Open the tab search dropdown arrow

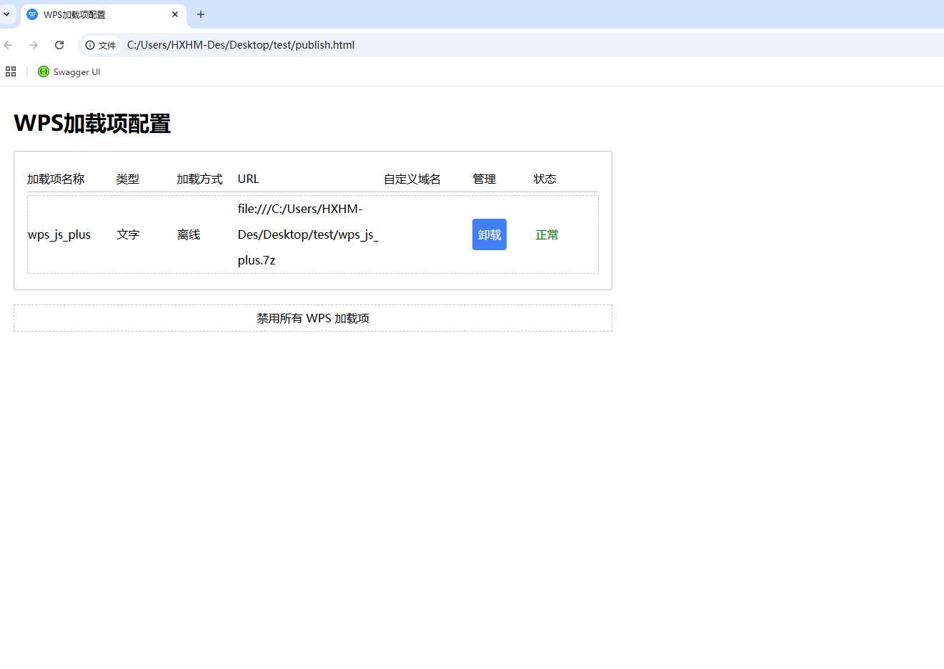click(6, 14)
